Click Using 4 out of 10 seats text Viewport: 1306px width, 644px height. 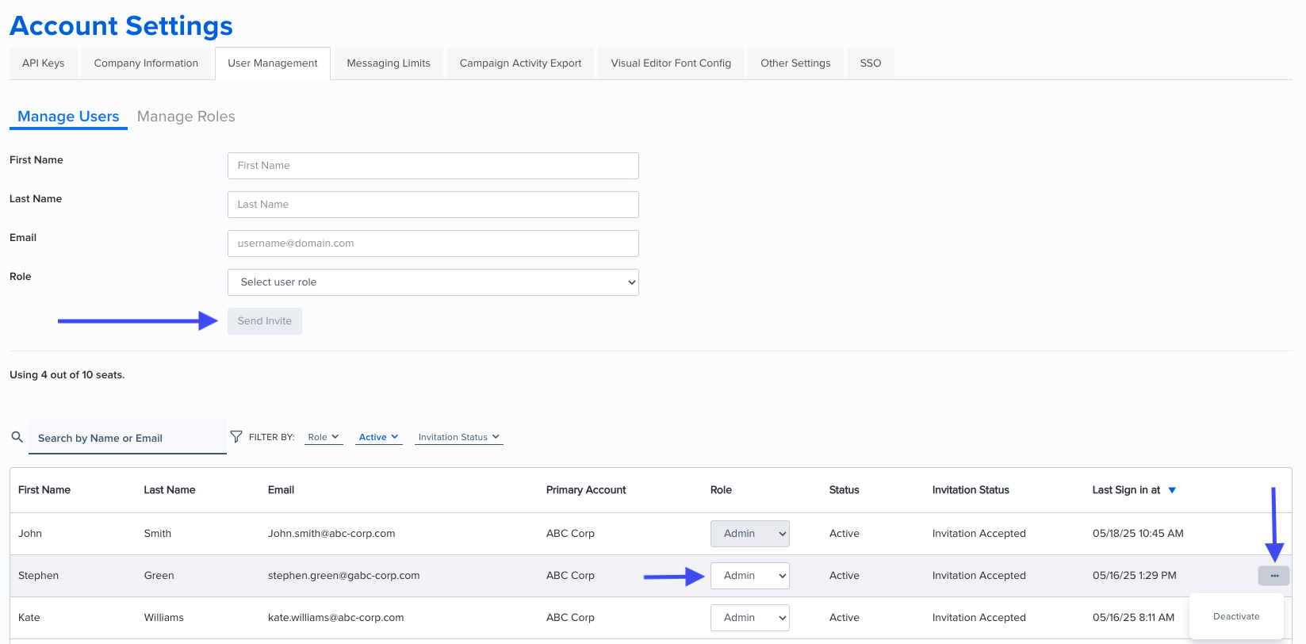pyautogui.click(x=67, y=375)
